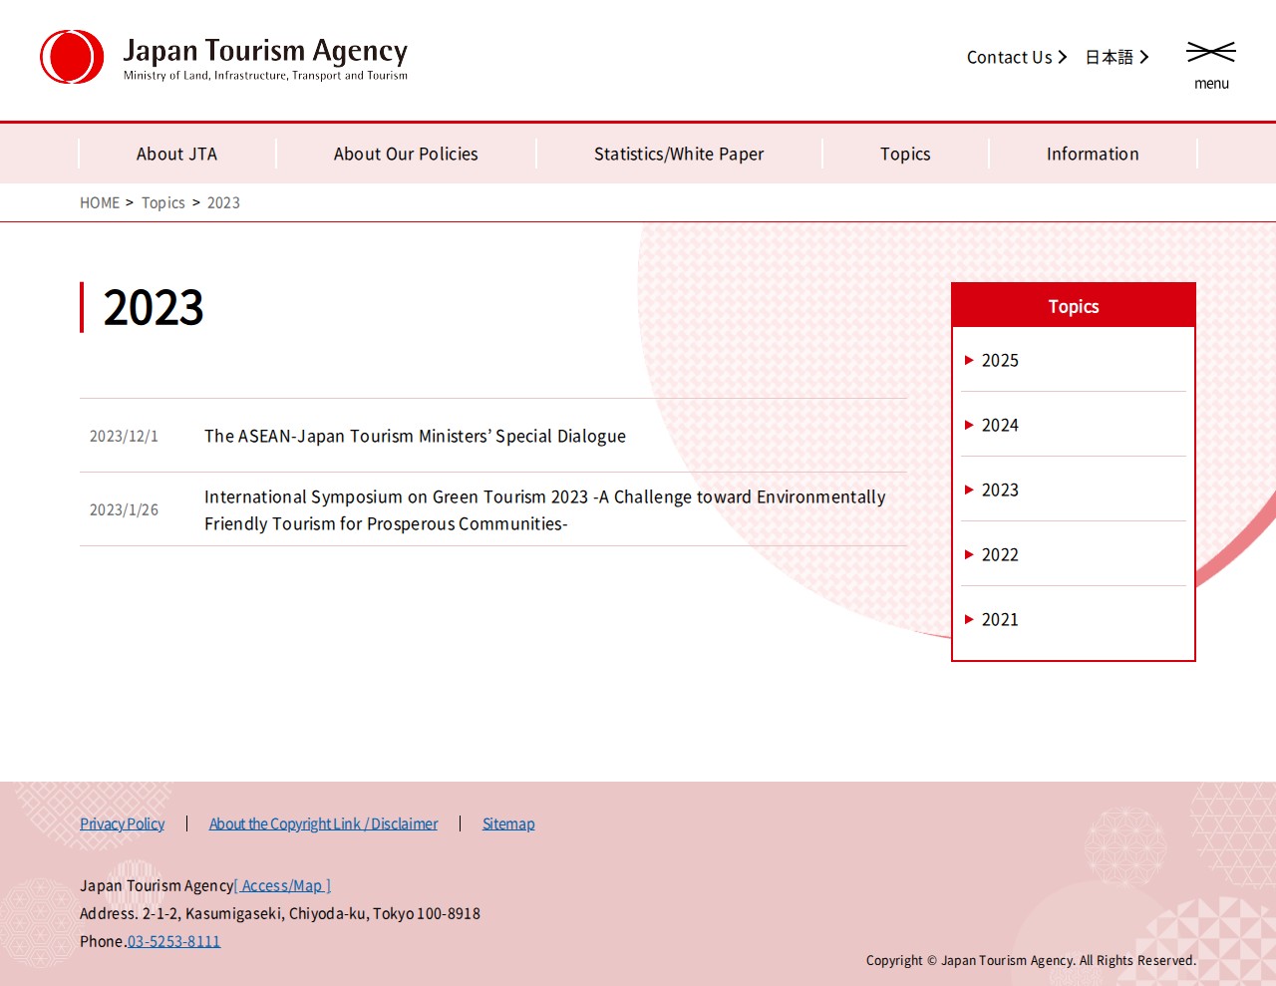Image resolution: width=1276 pixels, height=986 pixels.
Task: Open the Access/Map link
Action: tap(282, 885)
